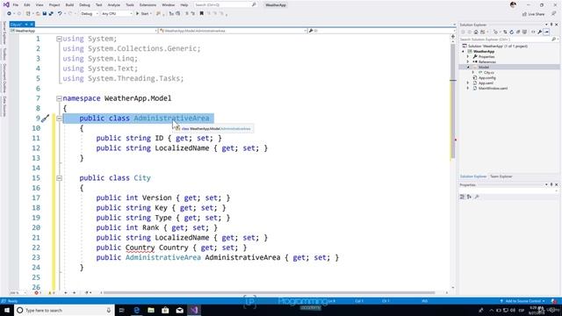
Task: Click the Save file toolbar icon
Action: [x=45, y=14]
